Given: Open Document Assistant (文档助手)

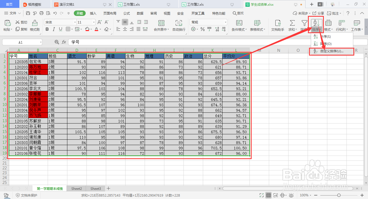Looking at the screenshot, I should [x=278, y=26].
